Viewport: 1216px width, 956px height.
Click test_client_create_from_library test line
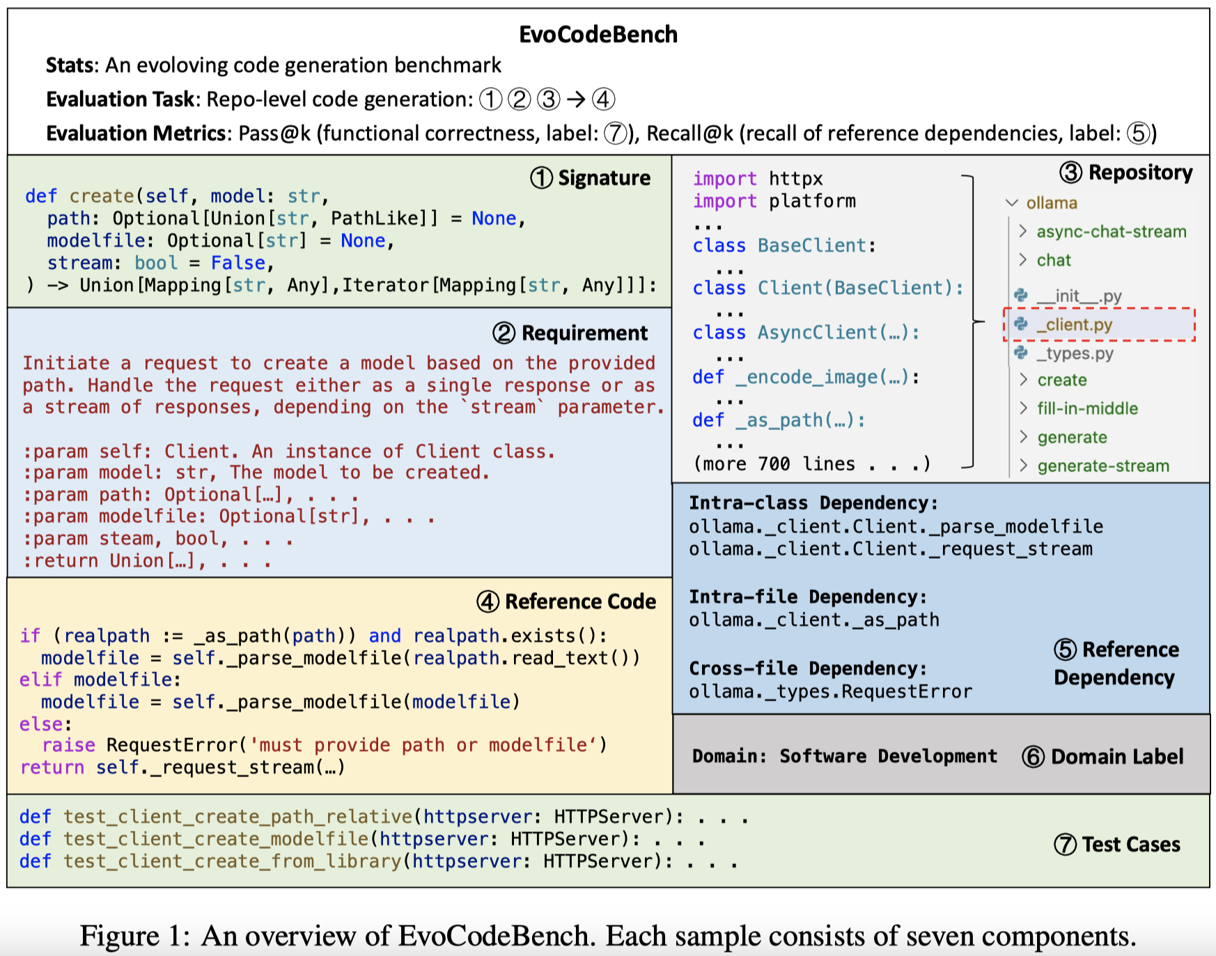point(379,861)
